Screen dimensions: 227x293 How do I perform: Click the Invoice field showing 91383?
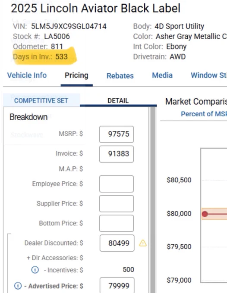point(117,154)
